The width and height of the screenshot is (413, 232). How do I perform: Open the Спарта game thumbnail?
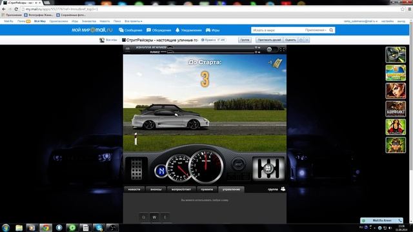tap(396, 127)
